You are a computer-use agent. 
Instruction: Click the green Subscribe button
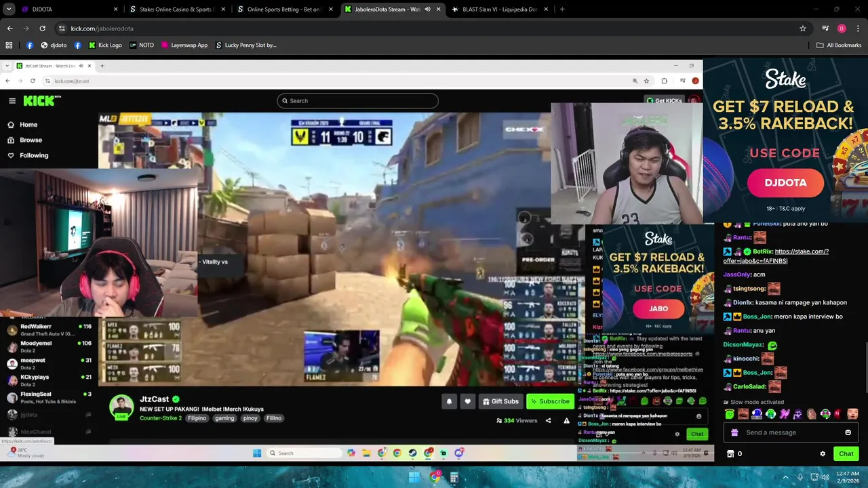550,401
